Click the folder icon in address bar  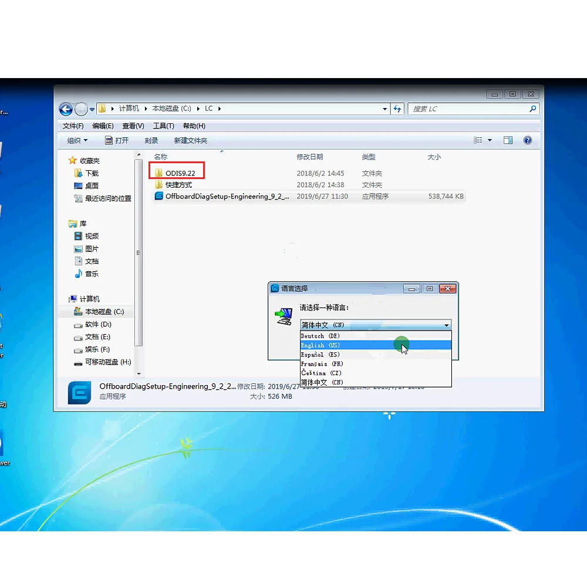pos(102,109)
